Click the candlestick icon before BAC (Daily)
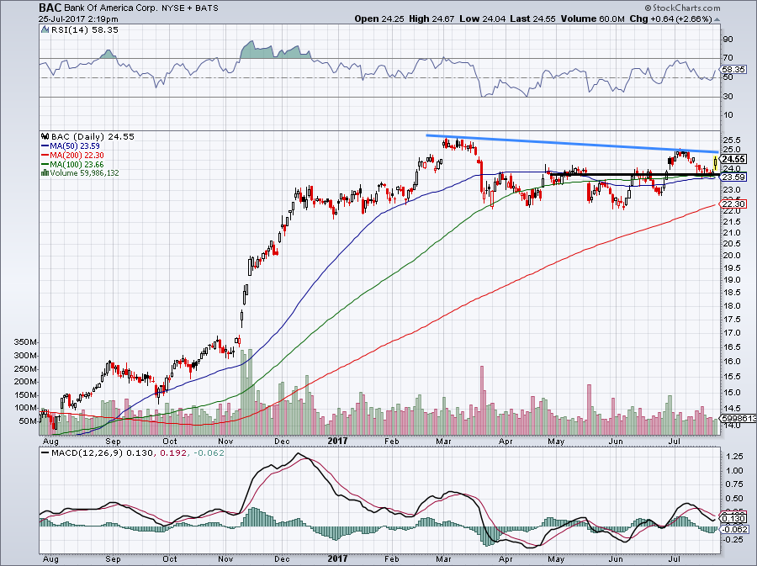Screen dimensions: 757x566 pos(45,137)
